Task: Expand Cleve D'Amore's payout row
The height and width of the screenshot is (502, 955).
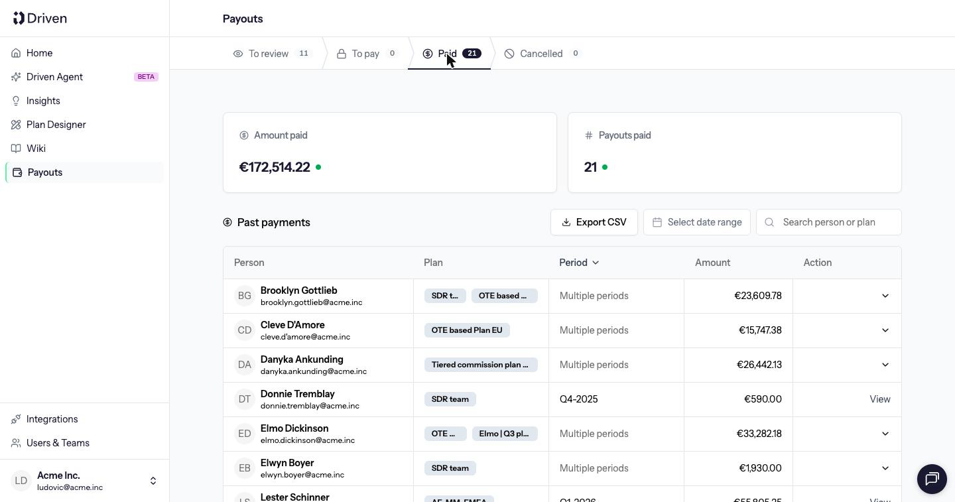Action: [x=885, y=330]
